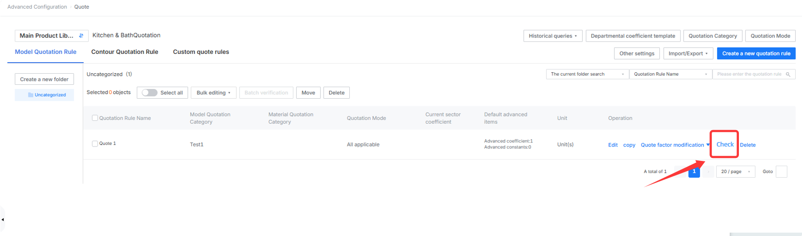The height and width of the screenshot is (236, 802).
Task: Click the Delete button in bulk toolbar
Action: 337,92
